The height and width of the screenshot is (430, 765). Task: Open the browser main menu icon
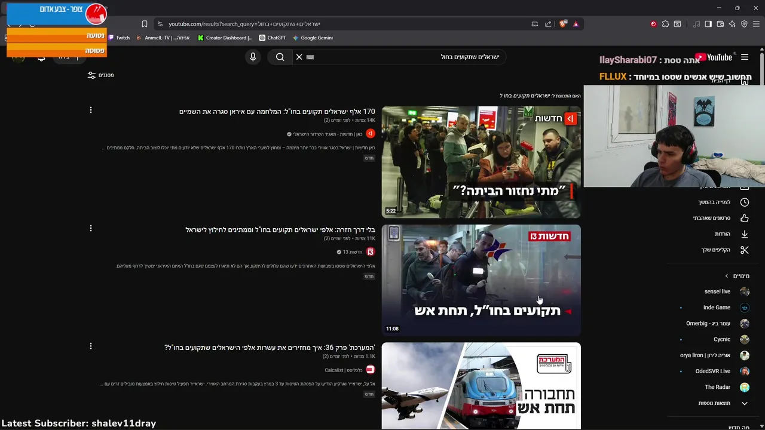(x=757, y=24)
